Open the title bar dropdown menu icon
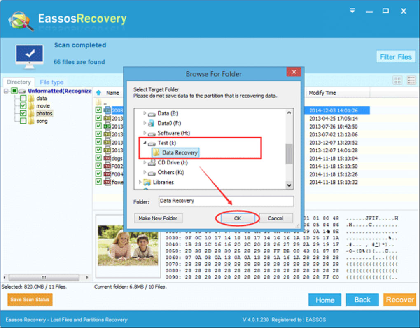420x328 pixels. click(352, 11)
